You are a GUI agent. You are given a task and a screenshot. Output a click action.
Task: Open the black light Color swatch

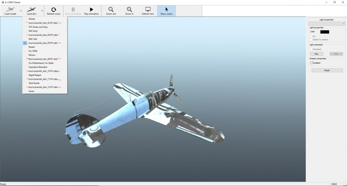[324, 32]
